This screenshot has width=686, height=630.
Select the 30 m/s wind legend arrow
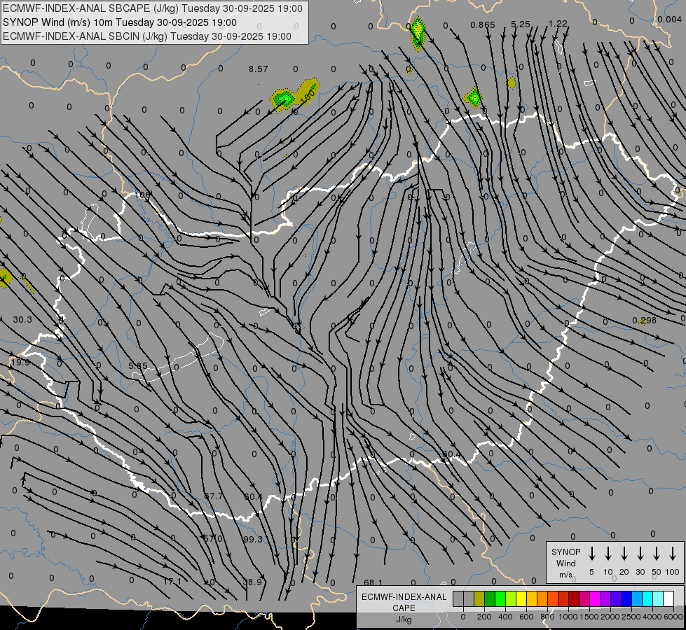point(640,554)
